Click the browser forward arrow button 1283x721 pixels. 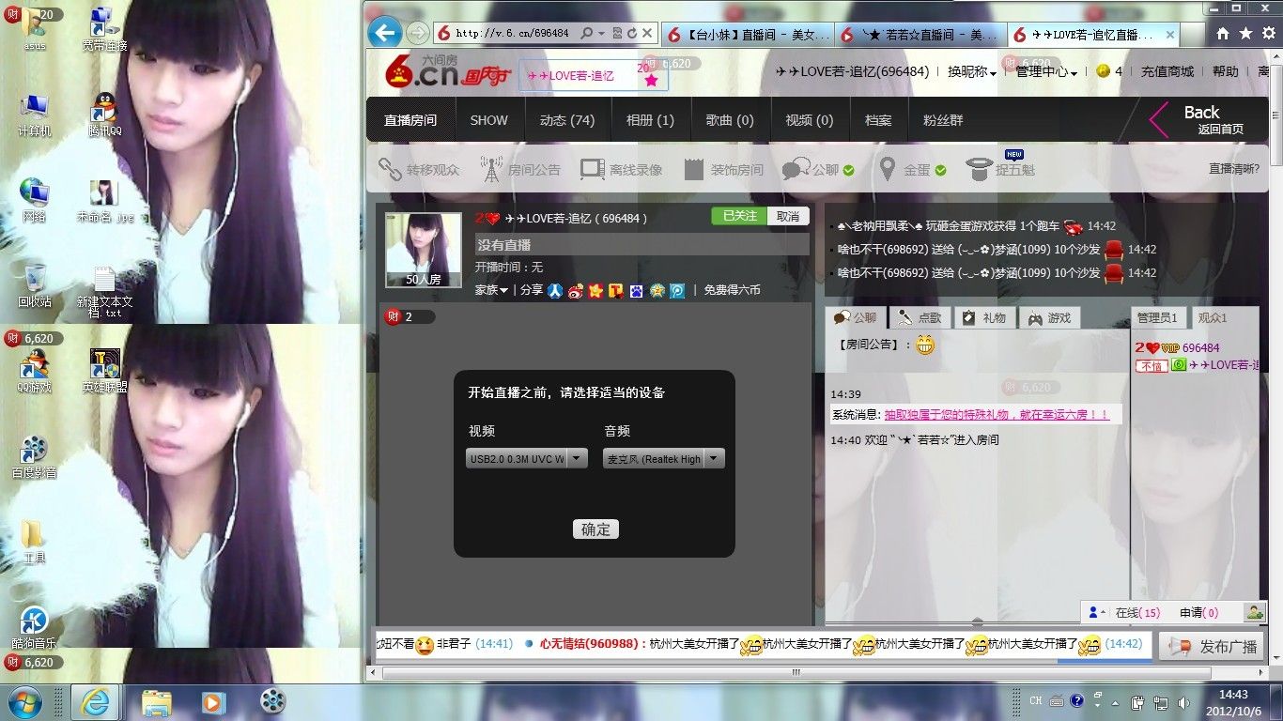point(418,33)
